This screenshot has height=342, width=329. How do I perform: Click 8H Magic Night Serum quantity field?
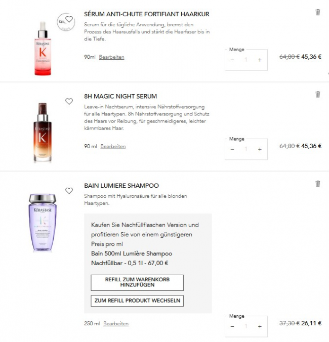[246, 149]
